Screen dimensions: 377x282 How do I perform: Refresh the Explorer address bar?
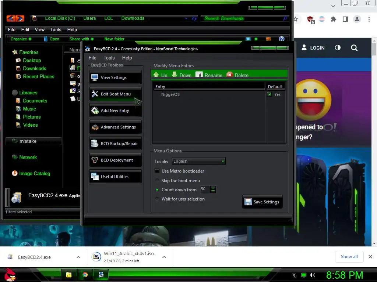(x=194, y=18)
